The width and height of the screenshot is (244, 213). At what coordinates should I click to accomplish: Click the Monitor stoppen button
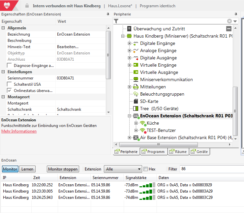(63, 169)
